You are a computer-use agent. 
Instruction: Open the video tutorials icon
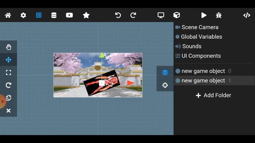[x=69, y=15]
